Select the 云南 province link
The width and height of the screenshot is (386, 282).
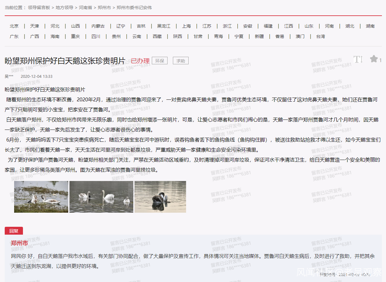tap(137, 36)
